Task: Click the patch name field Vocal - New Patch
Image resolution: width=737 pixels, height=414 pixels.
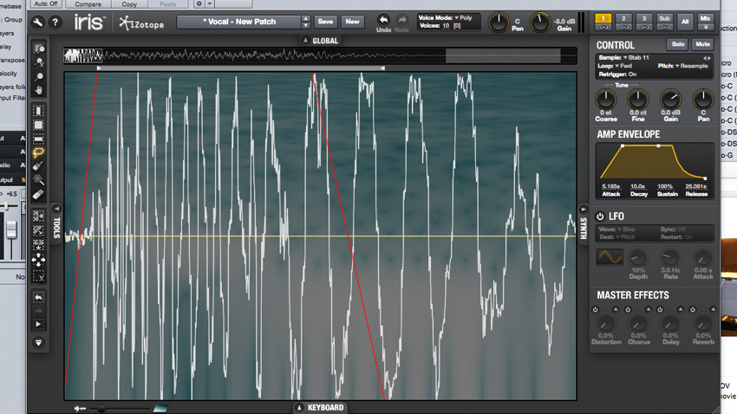Action: click(239, 22)
